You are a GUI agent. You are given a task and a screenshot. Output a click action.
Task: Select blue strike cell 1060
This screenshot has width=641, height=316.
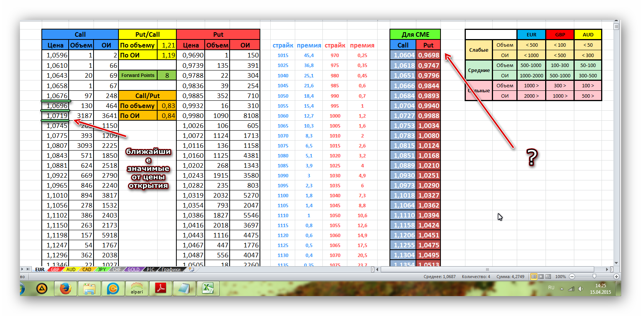pyautogui.click(x=283, y=116)
